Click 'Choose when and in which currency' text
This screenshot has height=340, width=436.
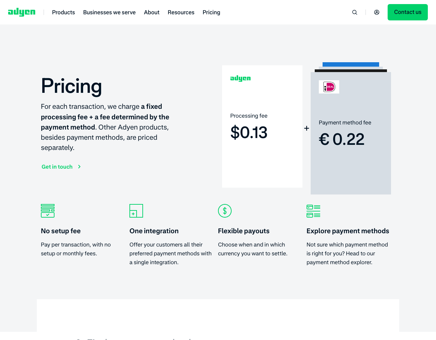253,249
